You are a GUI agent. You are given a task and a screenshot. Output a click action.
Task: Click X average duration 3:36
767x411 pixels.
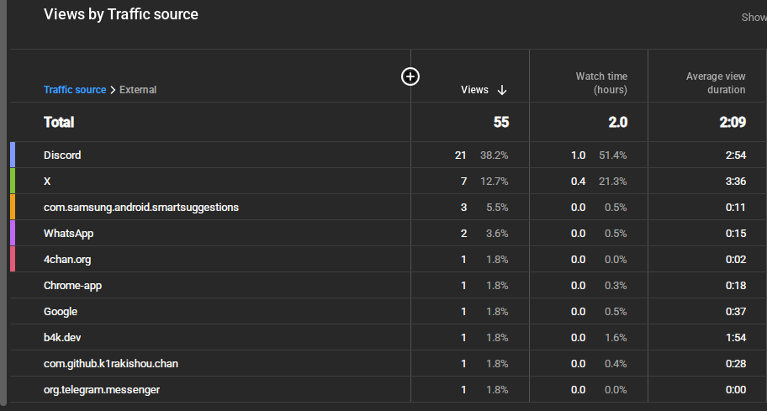click(736, 182)
